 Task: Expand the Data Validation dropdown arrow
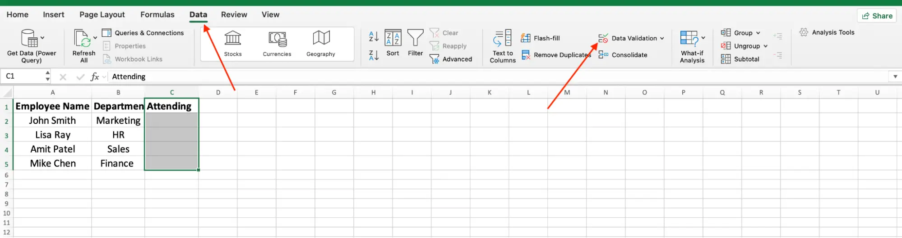click(x=662, y=38)
